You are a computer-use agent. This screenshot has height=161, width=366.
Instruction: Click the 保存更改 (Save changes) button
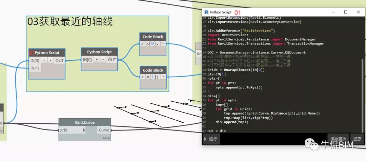pyautogui.click(x=338, y=139)
